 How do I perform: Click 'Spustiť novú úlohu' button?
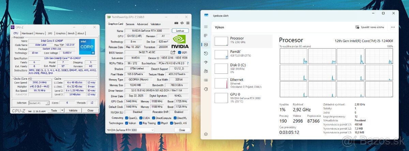[x=370, y=27]
